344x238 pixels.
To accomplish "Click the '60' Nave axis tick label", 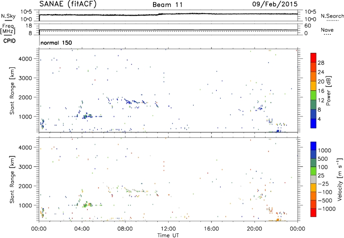I will (307, 26).
